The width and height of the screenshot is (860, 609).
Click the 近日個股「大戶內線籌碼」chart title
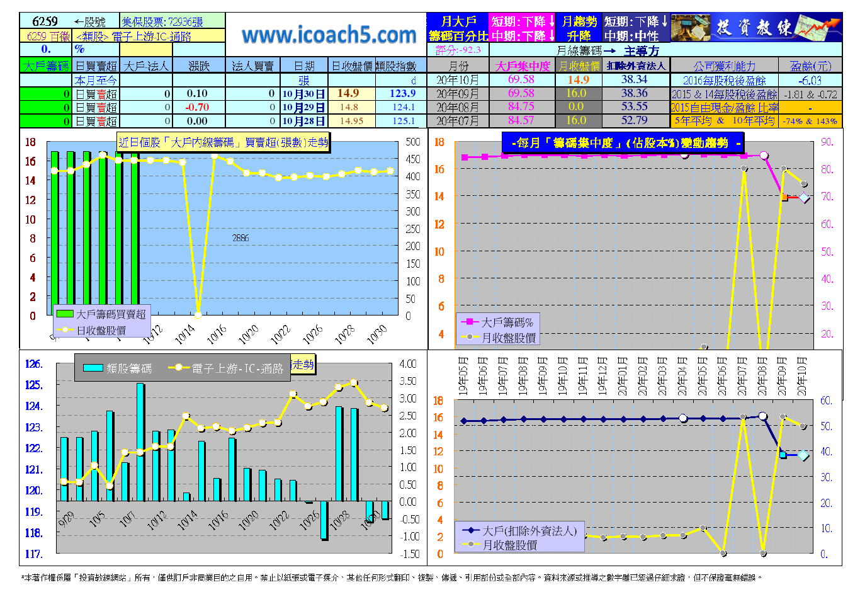click(x=223, y=142)
